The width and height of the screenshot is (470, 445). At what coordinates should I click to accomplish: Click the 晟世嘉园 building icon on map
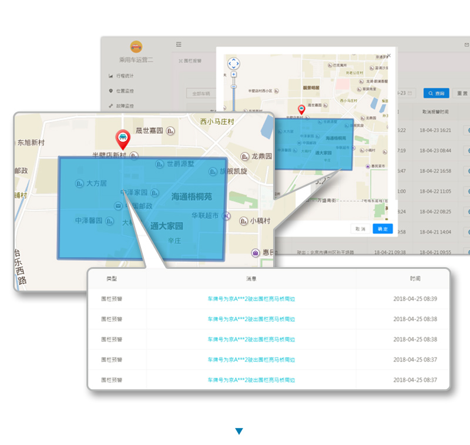170,130
